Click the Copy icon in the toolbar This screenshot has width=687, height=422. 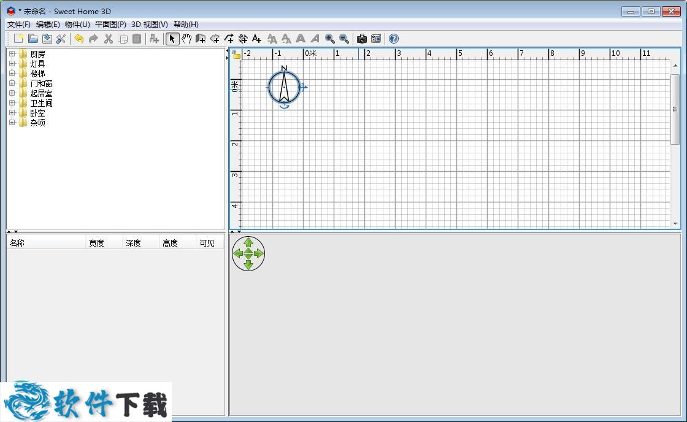pyautogui.click(x=123, y=39)
